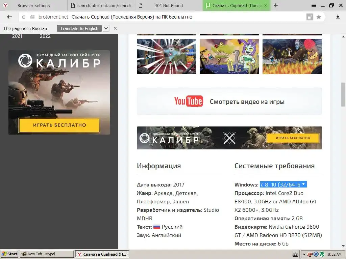Click the Место на диске: 6 Gb line

(x=261, y=243)
